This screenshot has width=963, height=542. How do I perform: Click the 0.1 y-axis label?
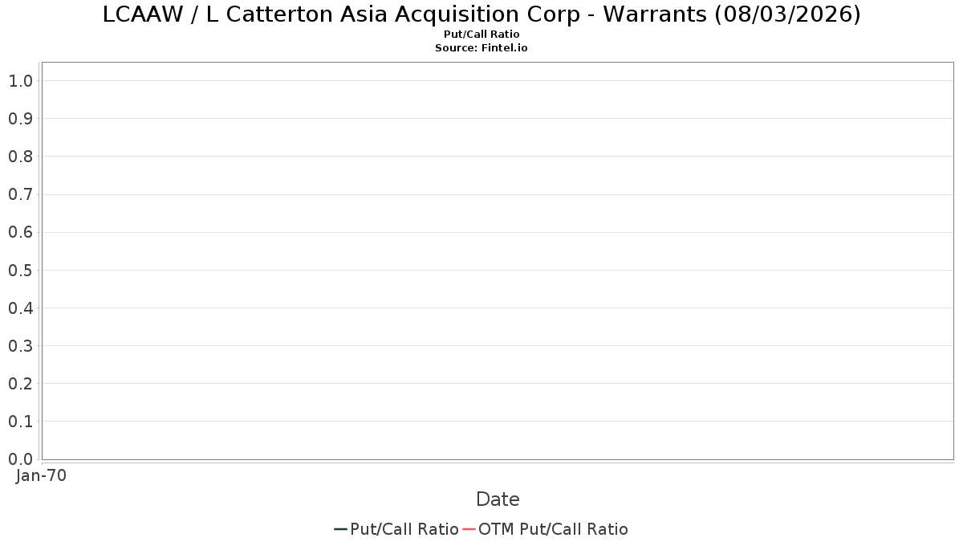tap(20, 422)
